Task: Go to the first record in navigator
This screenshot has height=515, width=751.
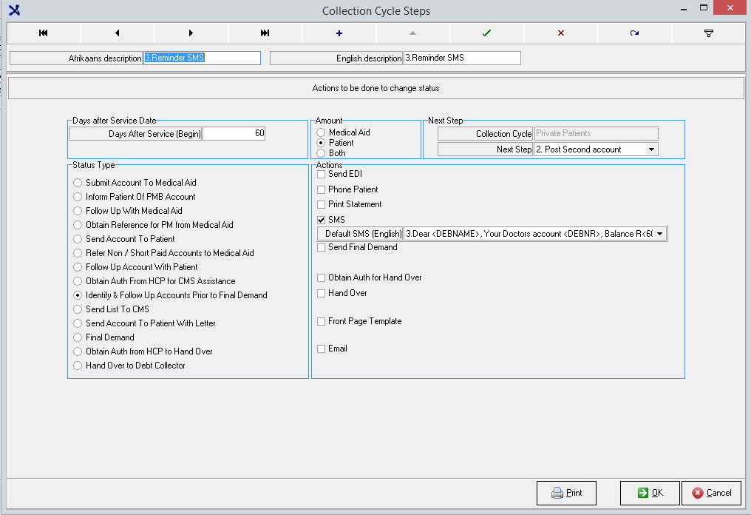Action: pos(44,33)
